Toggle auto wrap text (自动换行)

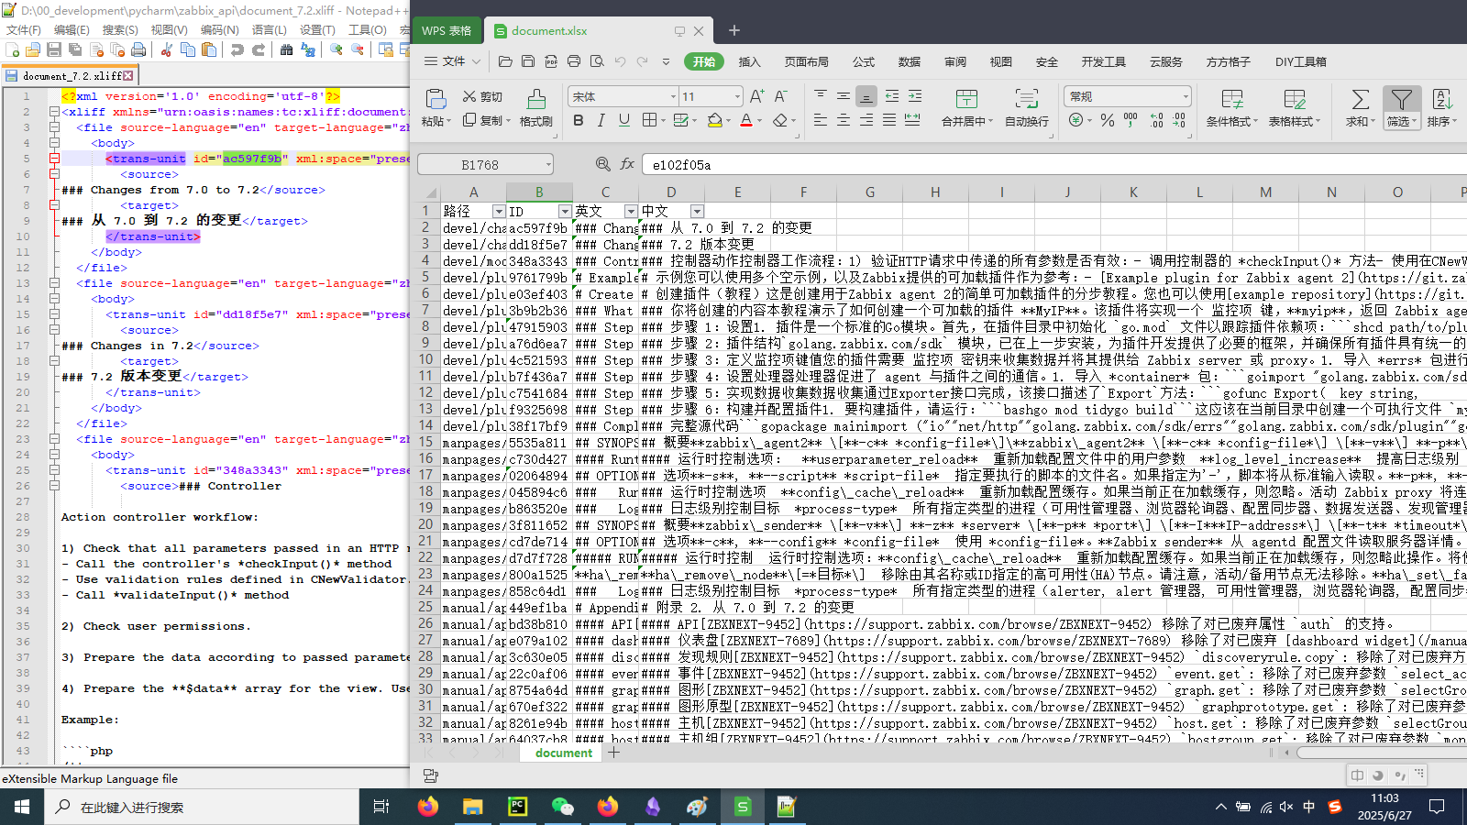(1027, 108)
